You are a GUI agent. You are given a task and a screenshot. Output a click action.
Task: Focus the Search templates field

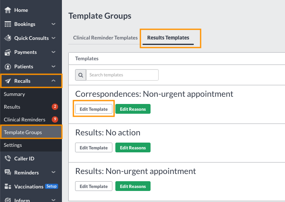[x=122, y=75]
